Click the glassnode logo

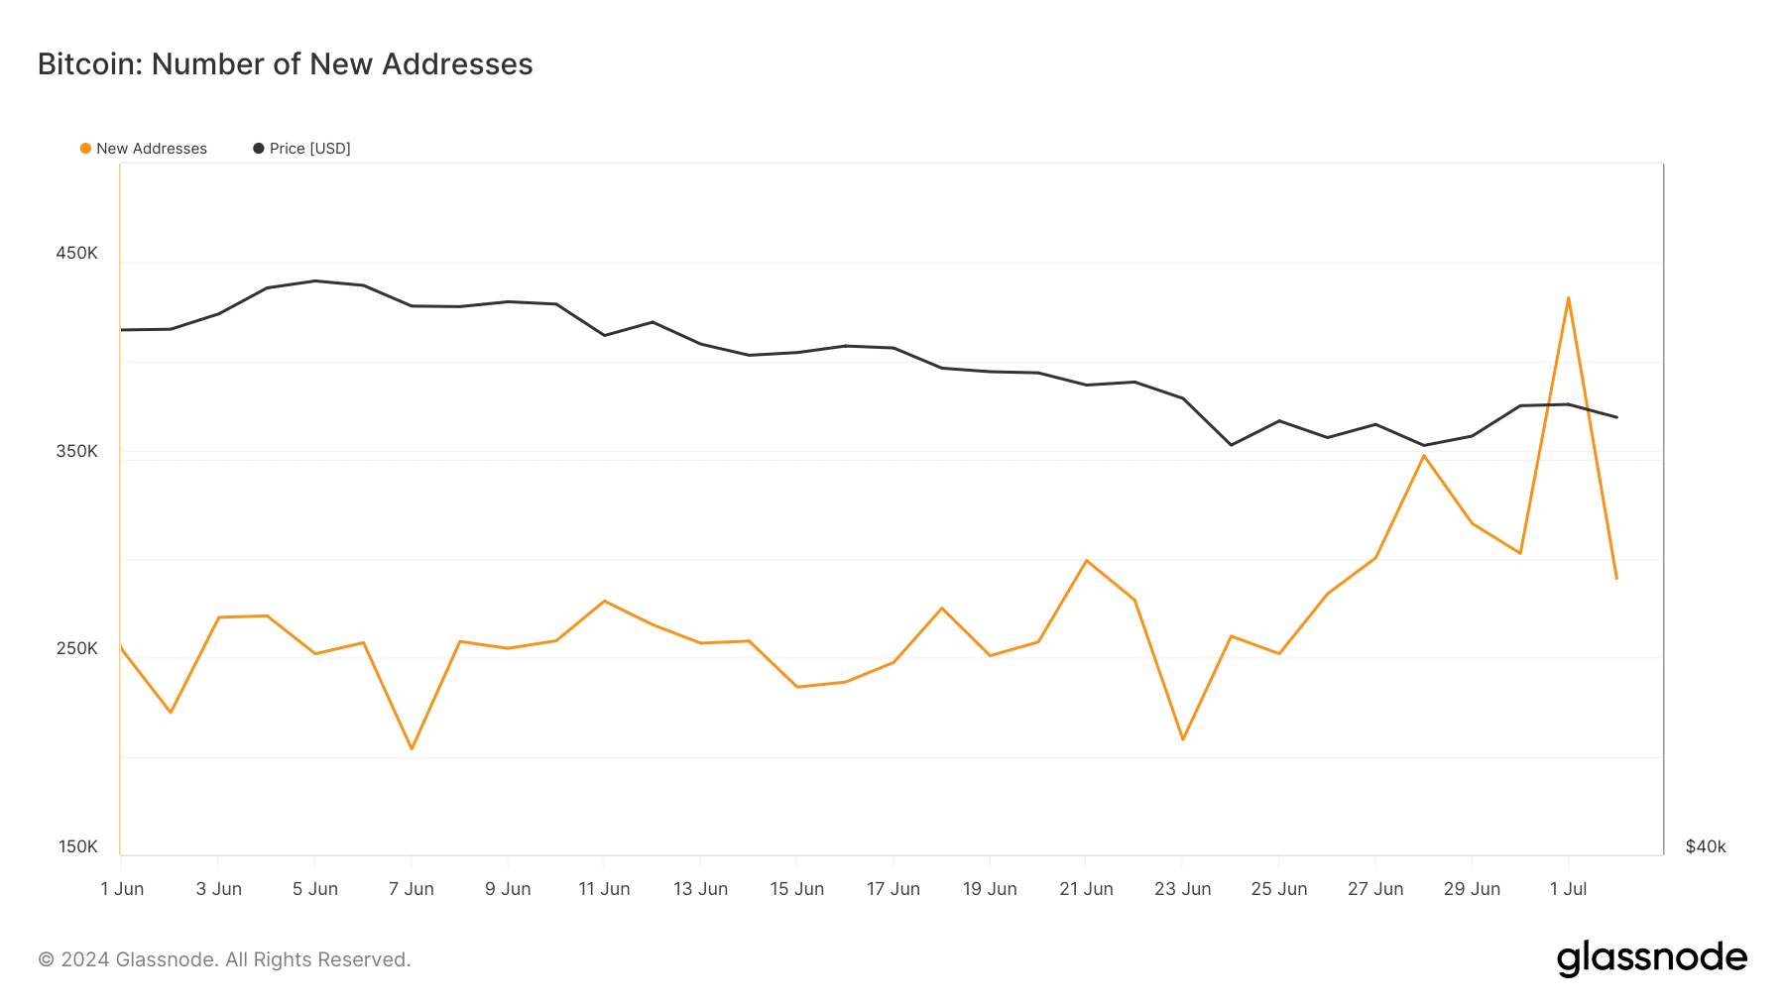[x=1651, y=958]
